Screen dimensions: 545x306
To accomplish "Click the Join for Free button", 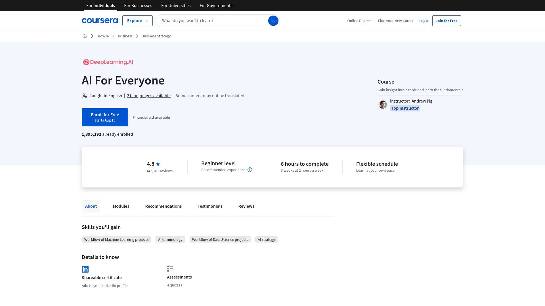I will (x=447, y=21).
